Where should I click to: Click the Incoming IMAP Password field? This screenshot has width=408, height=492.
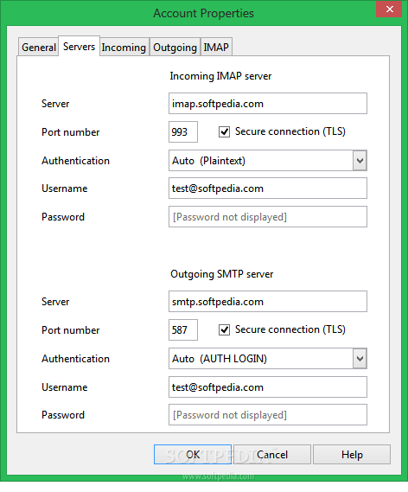click(x=267, y=216)
